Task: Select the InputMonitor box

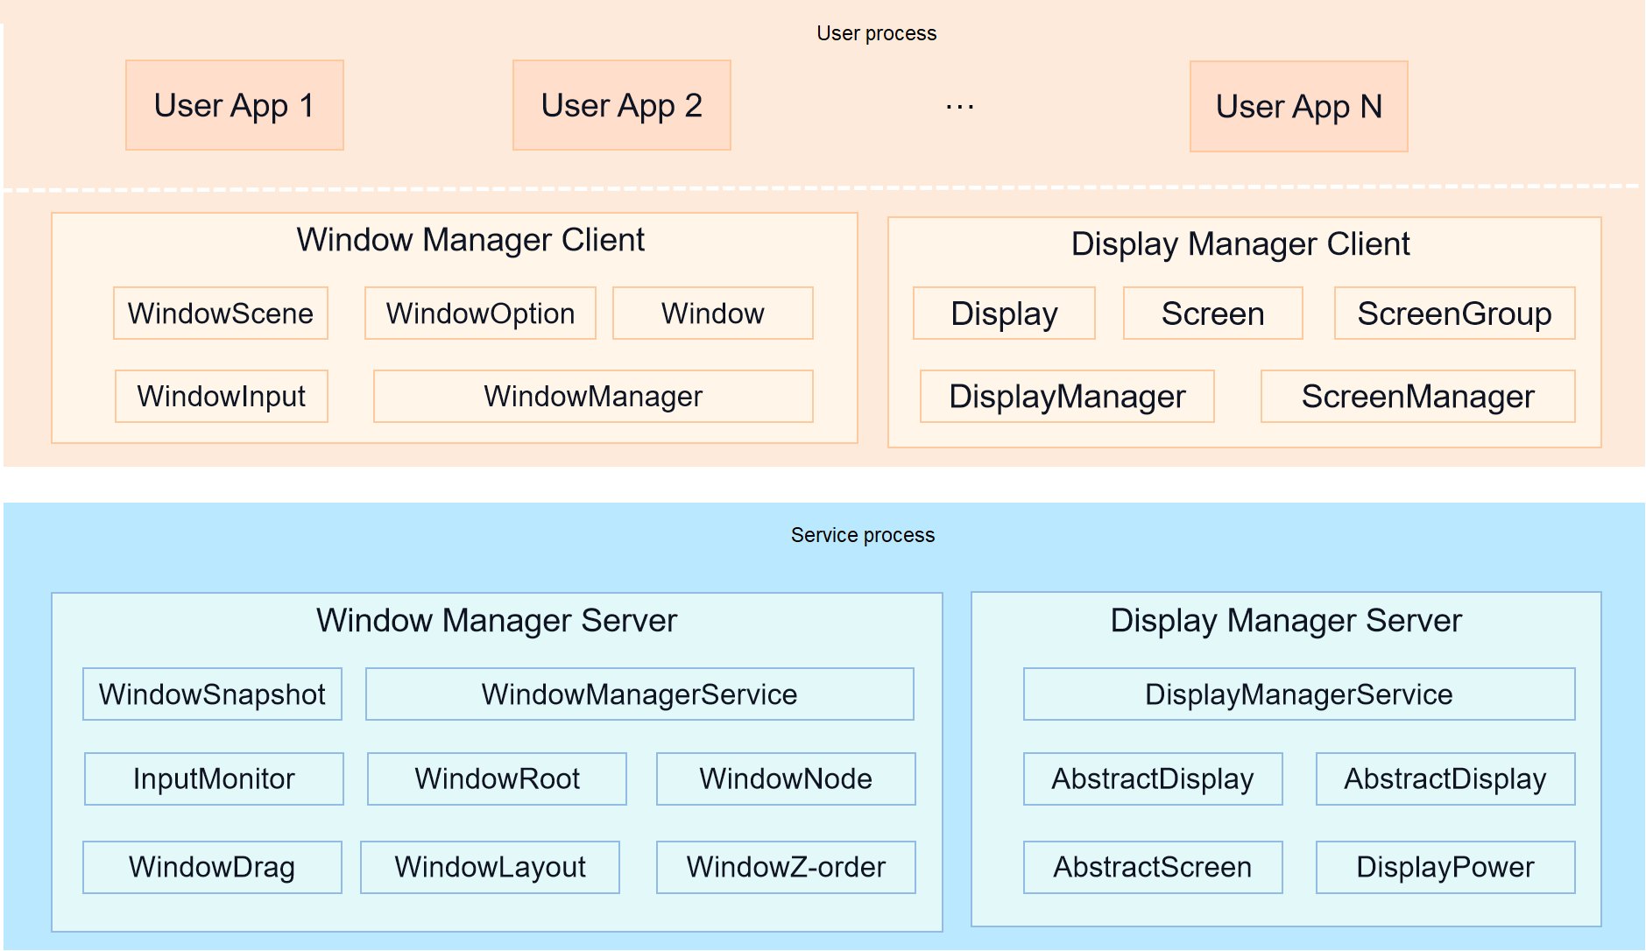Action: pyautogui.click(x=214, y=778)
